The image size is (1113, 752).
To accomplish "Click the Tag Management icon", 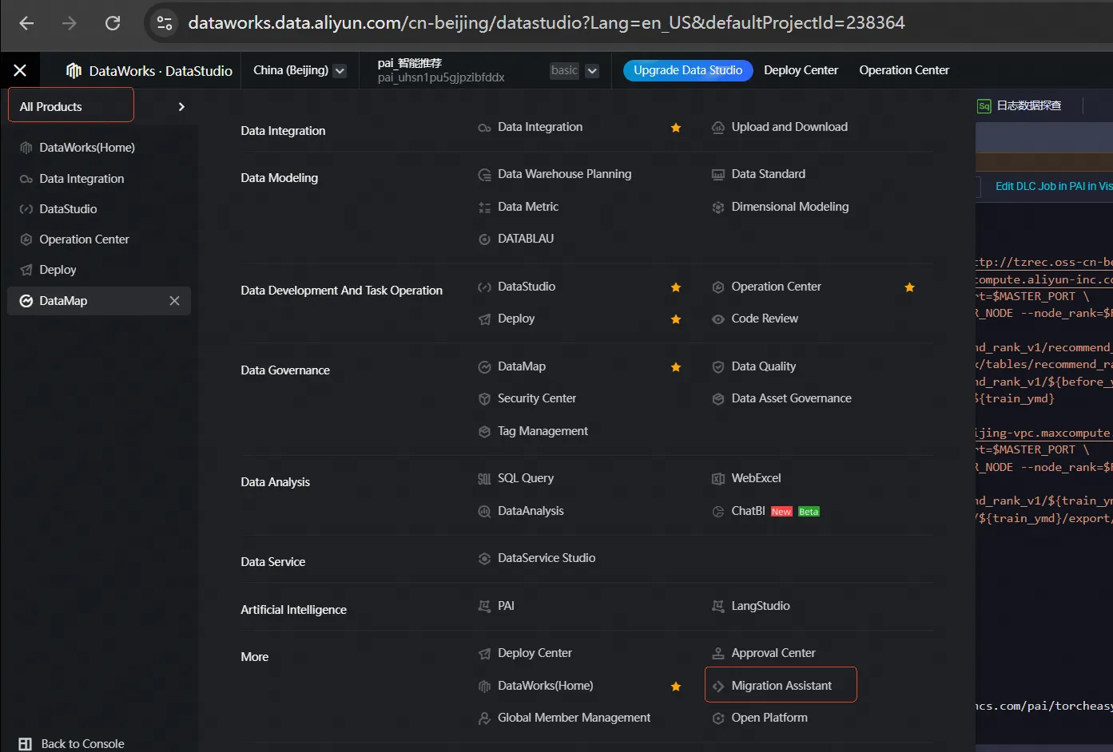I will pyautogui.click(x=484, y=432).
